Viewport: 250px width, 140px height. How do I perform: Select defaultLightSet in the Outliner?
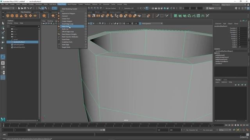pos(19,45)
